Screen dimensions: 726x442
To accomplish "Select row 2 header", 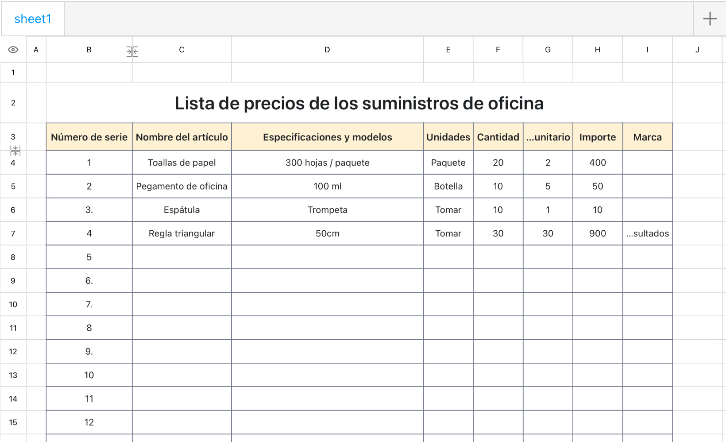I will (x=13, y=103).
